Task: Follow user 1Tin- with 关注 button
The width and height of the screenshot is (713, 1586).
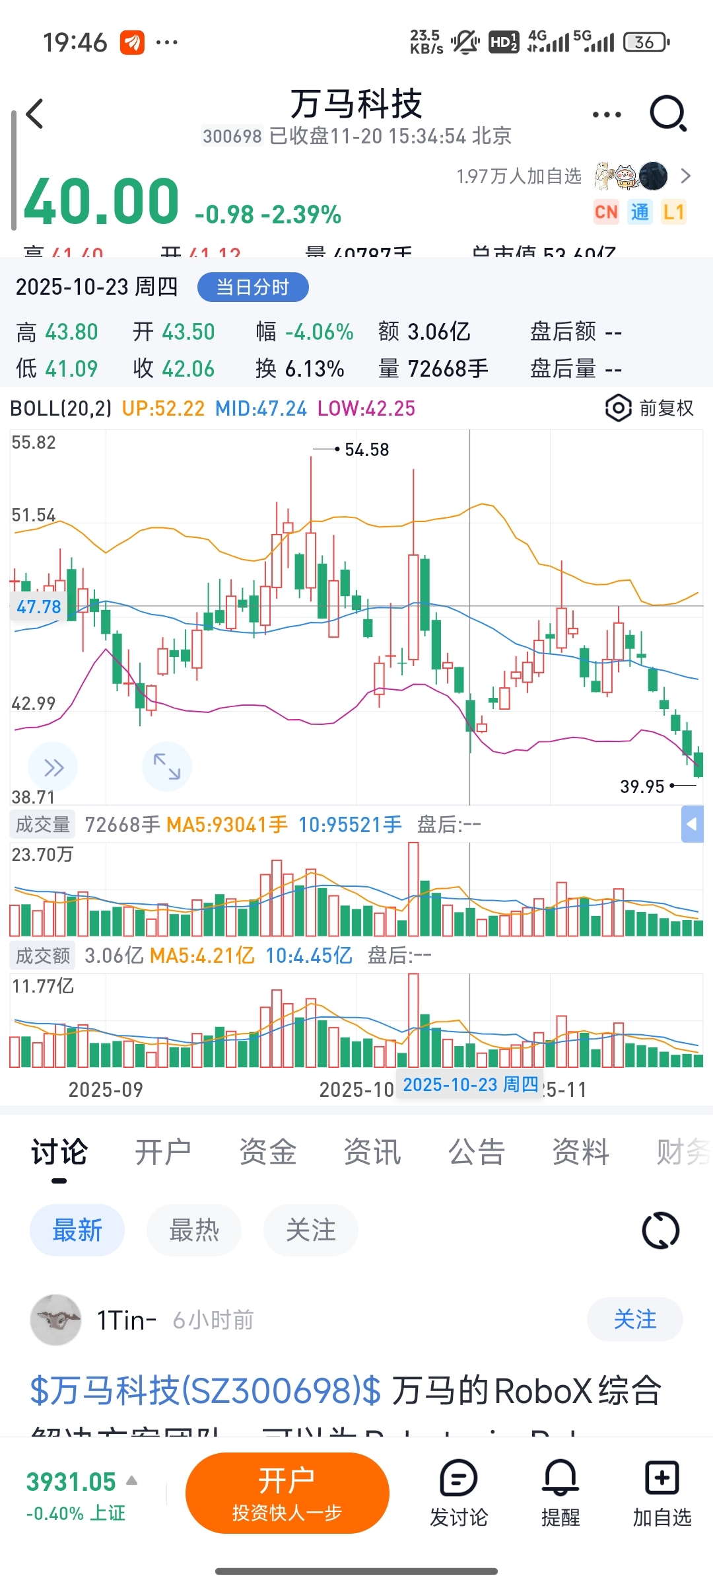Action: [635, 1320]
